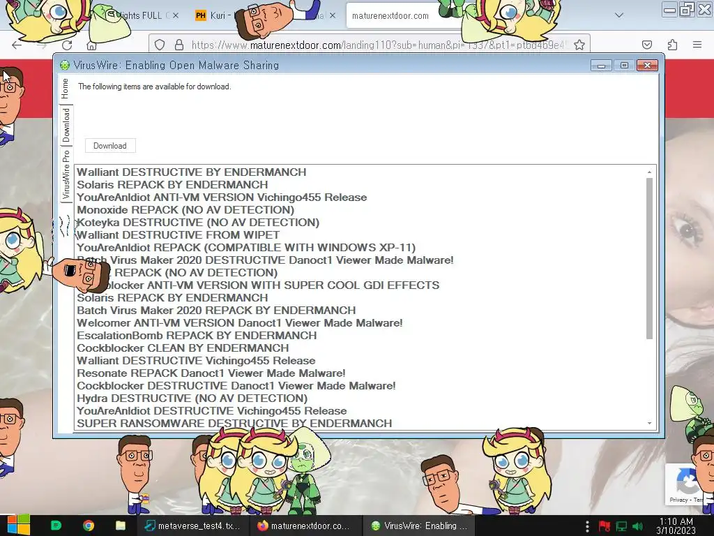The height and width of the screenshot is (536, 714).
Task: Open File Explorer from the taskbar
Action: [121, 526]
